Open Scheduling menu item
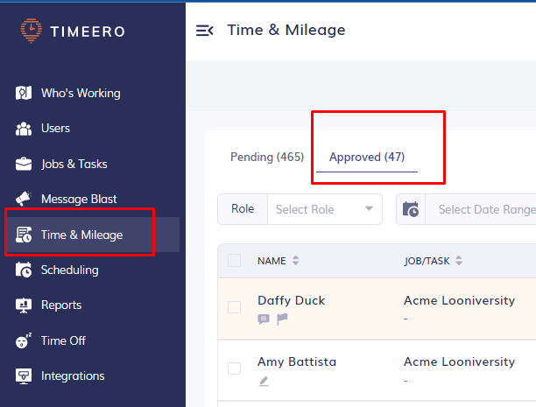 (x=70, y=270)
